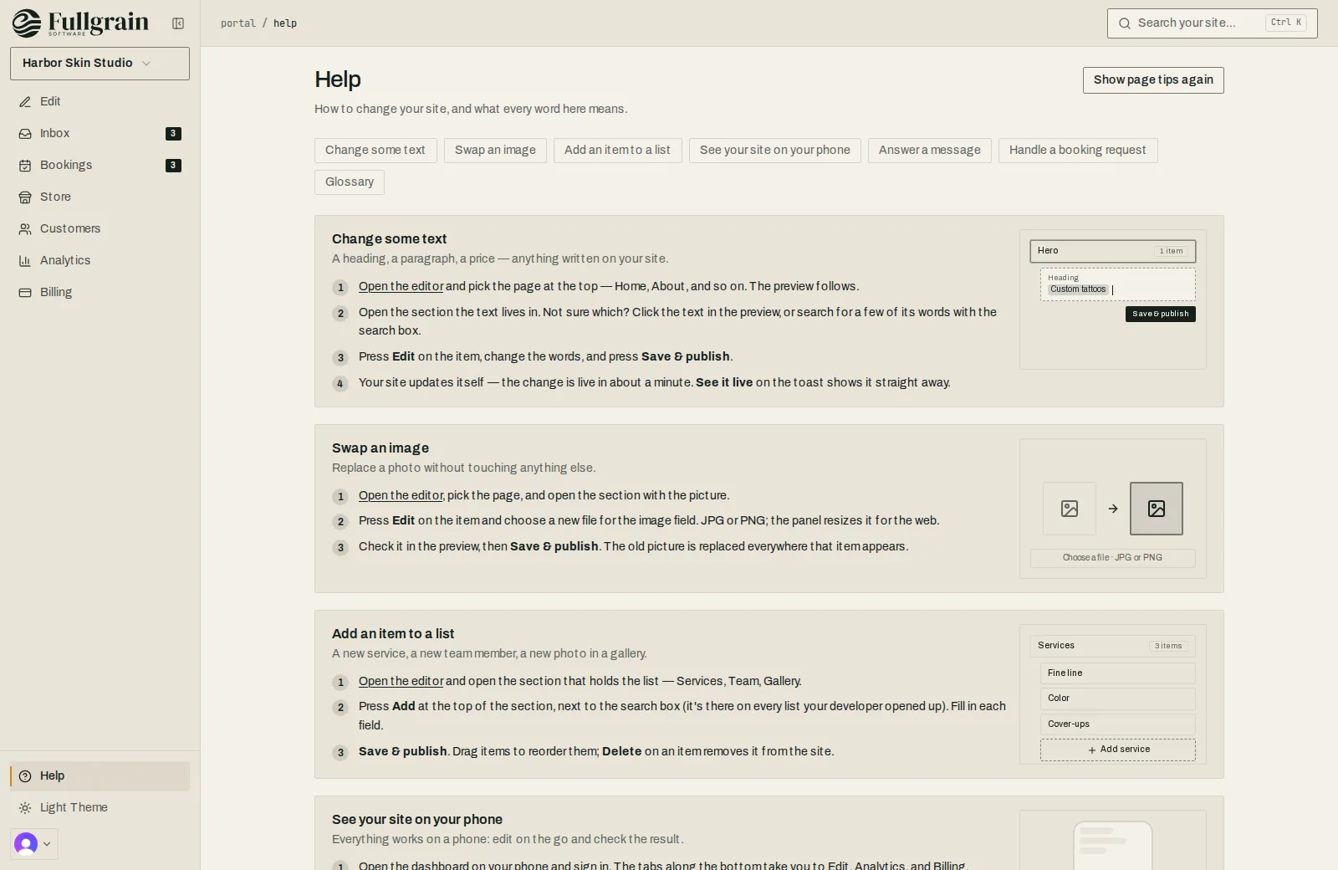Select See your site on your phone chip
The image size is (1338, 870).
pos(775,151)
